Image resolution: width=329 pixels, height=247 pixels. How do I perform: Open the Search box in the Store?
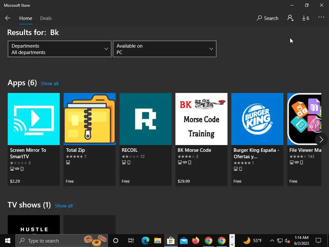[x=267, y=18]
